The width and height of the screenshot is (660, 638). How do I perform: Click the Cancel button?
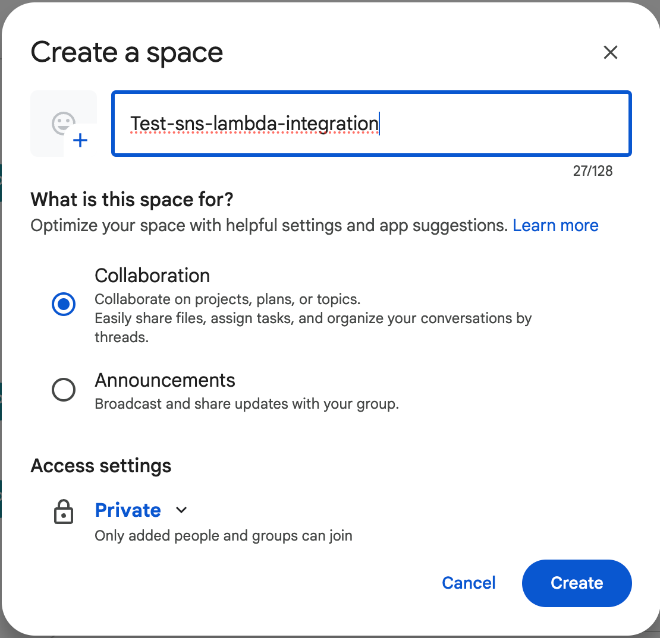click(469, 583)
